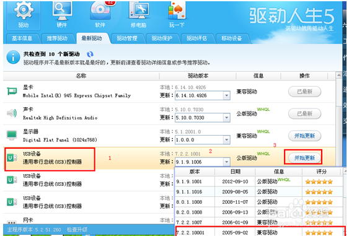Open the 软件 disc icon section
This screenshot has height=236, width=349.
tap(100, 15)
